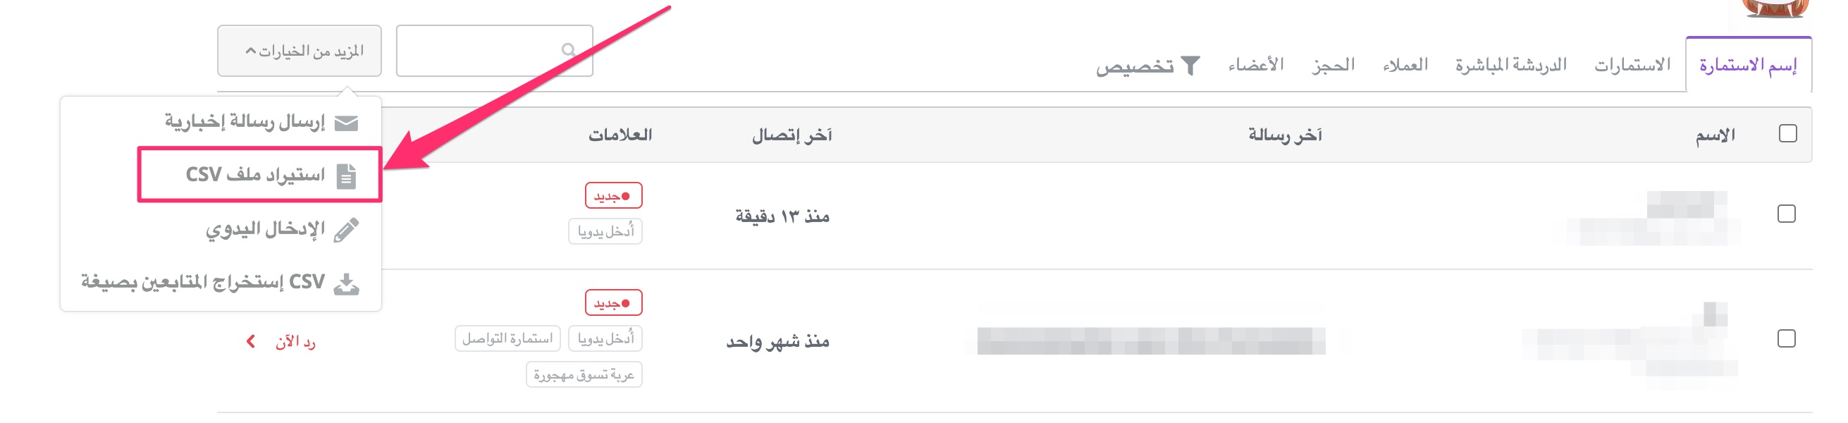This screenshot has width=1848, height=423.
Task: Click the envelope icon for newsletter sending
Action: point(346,123)
